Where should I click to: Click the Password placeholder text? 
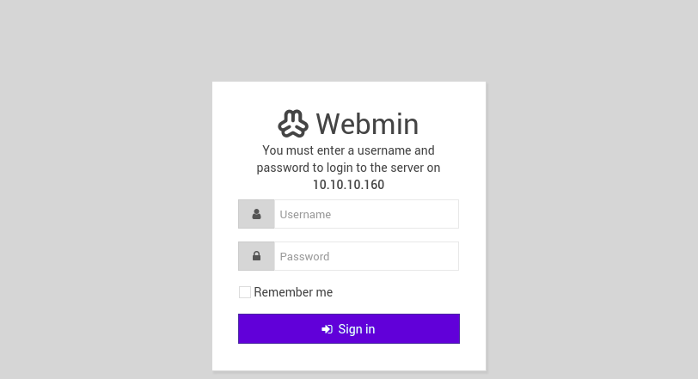click(304, 256)
